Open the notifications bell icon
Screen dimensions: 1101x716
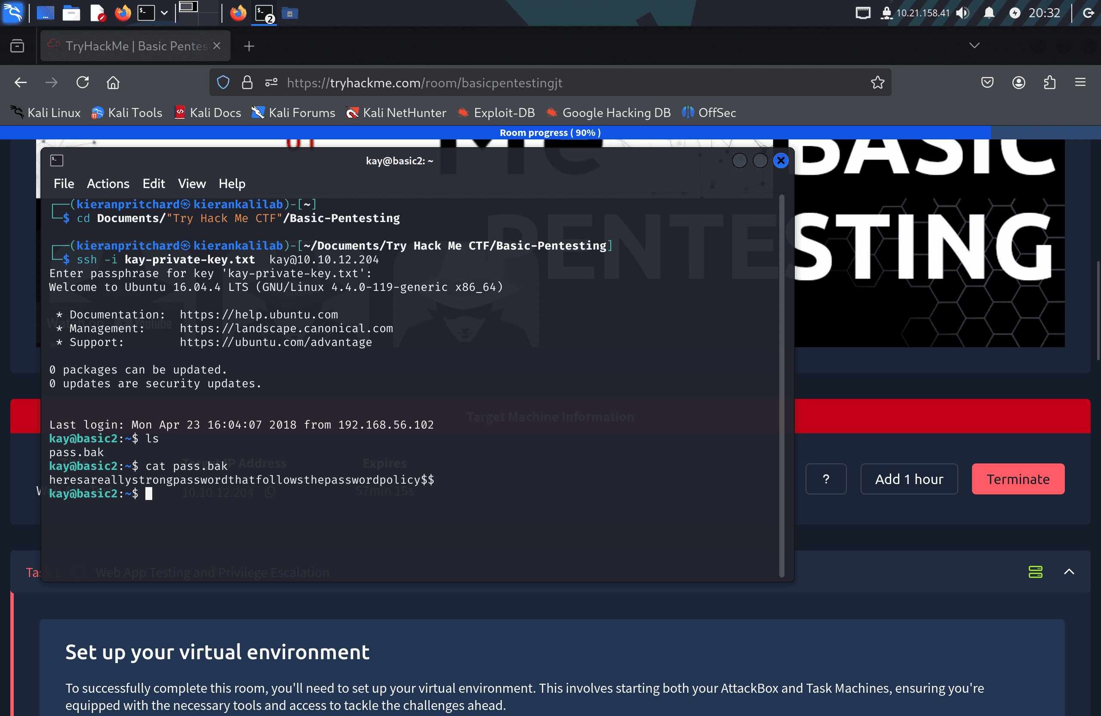coord(989,13)
